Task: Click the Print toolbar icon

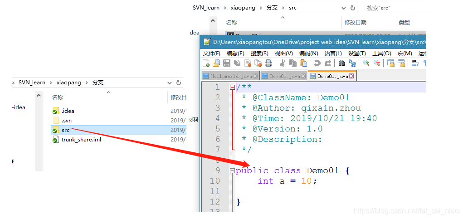Action: coord(268,63)
